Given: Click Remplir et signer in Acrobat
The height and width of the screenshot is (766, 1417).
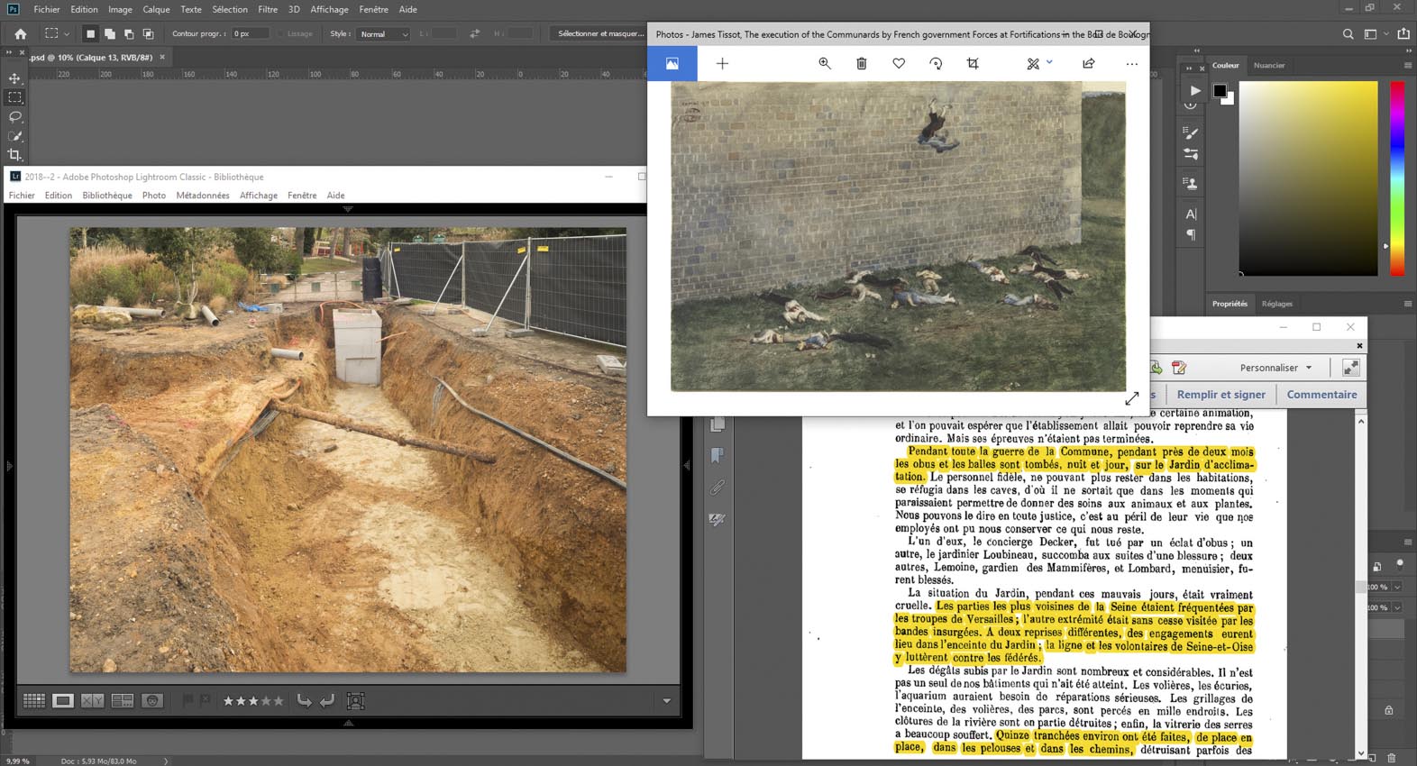Looking at the screenshot, I should click(x=1220, y=394).
